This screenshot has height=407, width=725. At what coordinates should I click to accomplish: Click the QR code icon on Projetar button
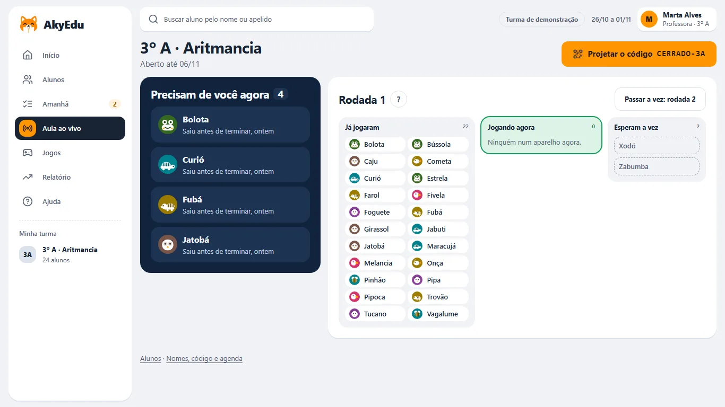[578, 54]
